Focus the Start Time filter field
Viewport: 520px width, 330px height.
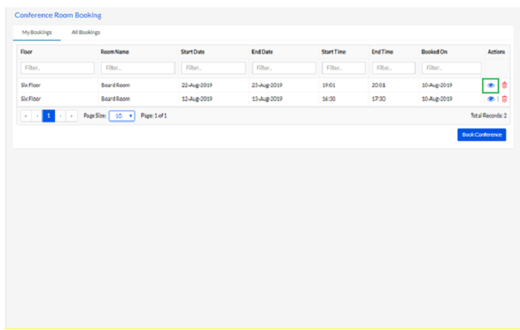tap(343, 67)
